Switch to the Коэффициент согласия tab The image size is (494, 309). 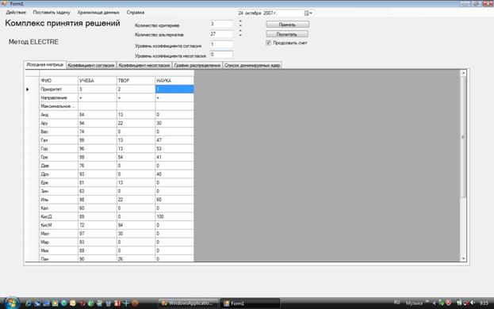(x=91, y=65)
